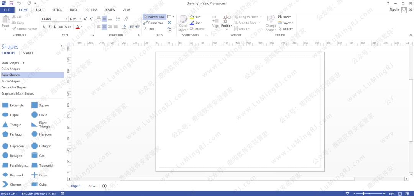The width and height of the screenshot is (414, 196).
Task: Click the Sign in link
Action: [394, 10]
